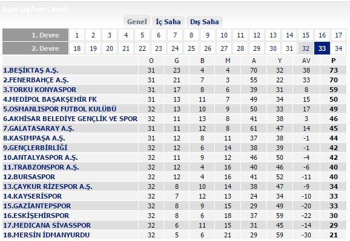The height and width of the screenshot is (241, 350).
Task: Select week 18 standings
Action: click(x=77, y=48)
